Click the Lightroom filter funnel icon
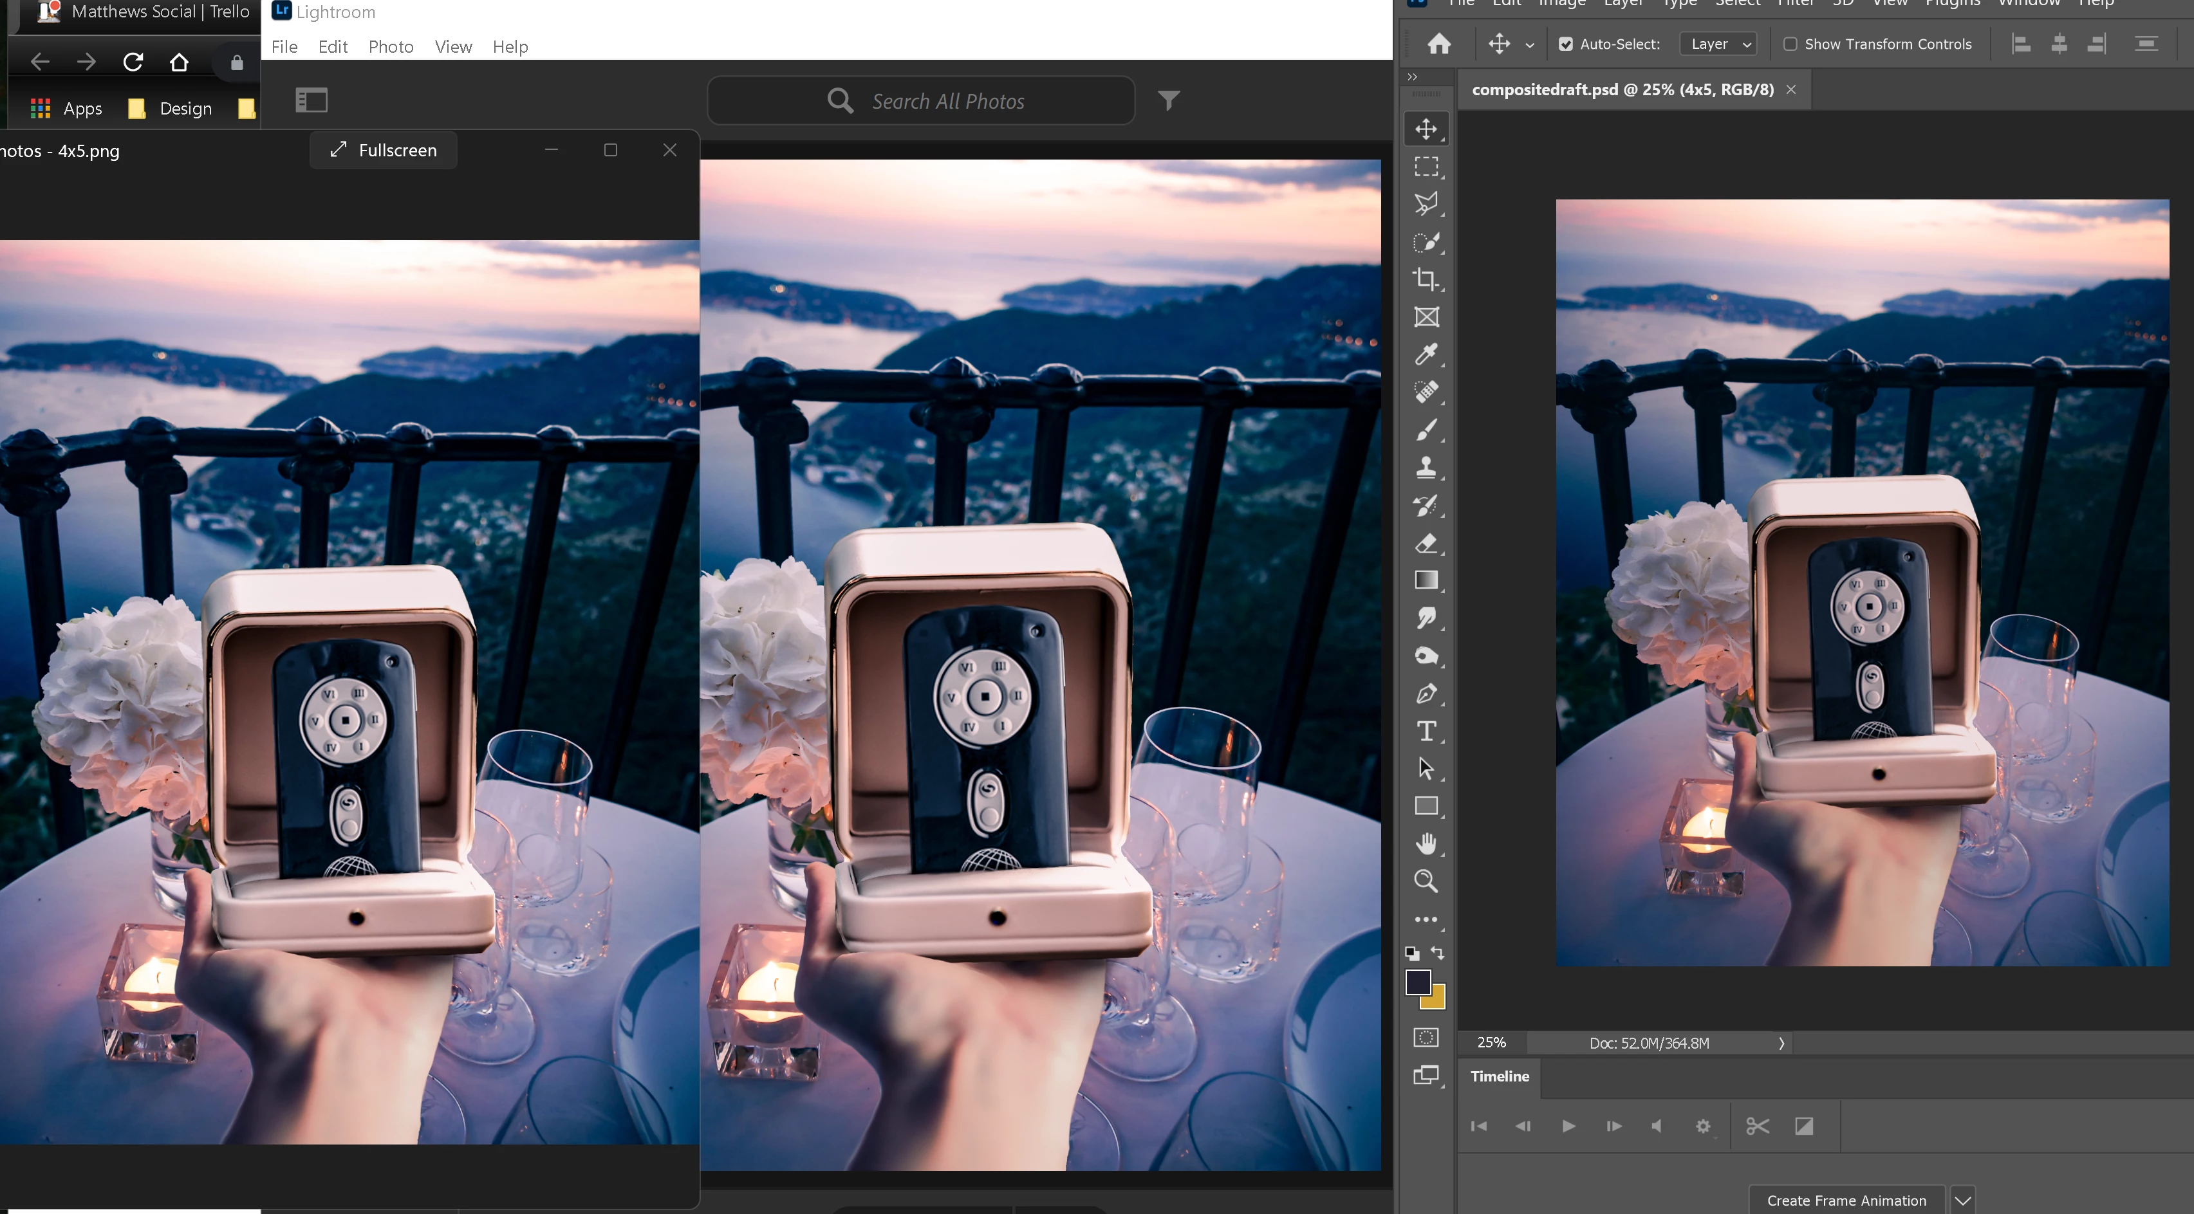 (x=1169, y=100)
